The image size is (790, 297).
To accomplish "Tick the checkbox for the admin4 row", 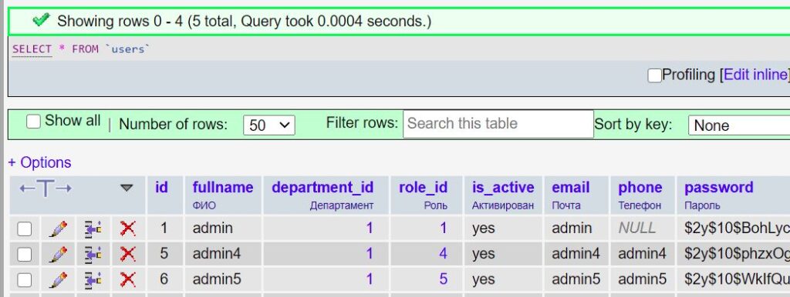I will point(24,255).
